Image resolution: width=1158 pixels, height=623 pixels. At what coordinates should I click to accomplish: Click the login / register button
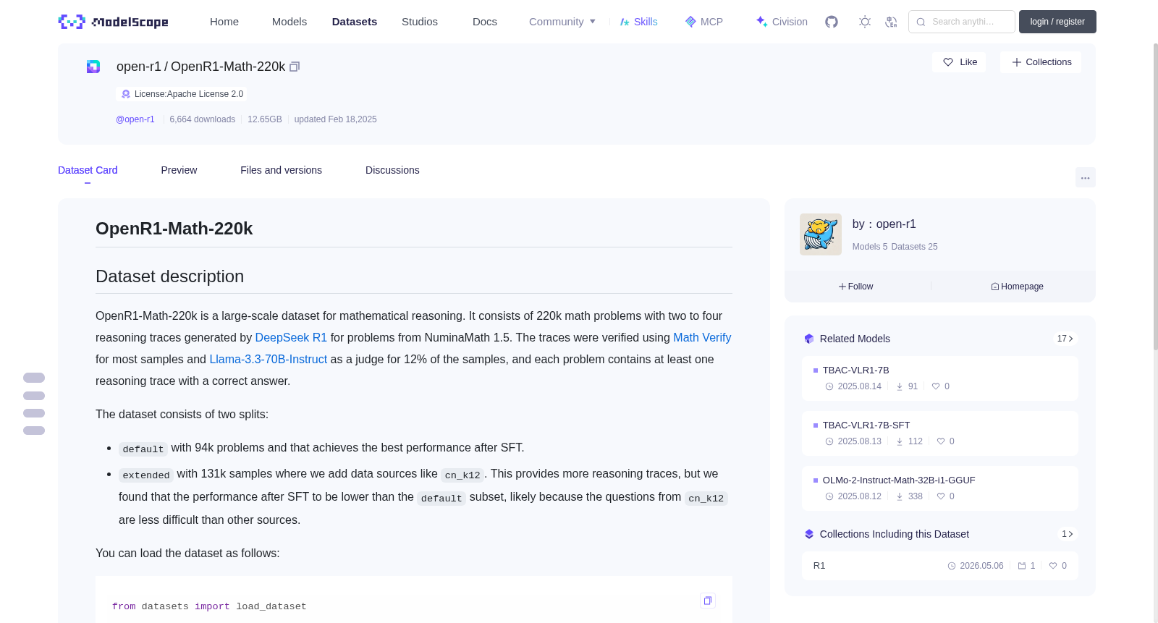click(x=1057, y=22)
